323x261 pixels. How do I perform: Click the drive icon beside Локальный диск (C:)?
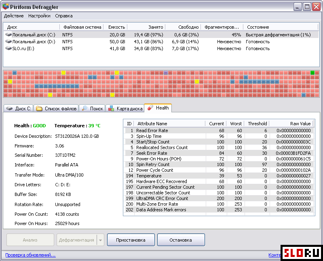[x=8, y=34]
